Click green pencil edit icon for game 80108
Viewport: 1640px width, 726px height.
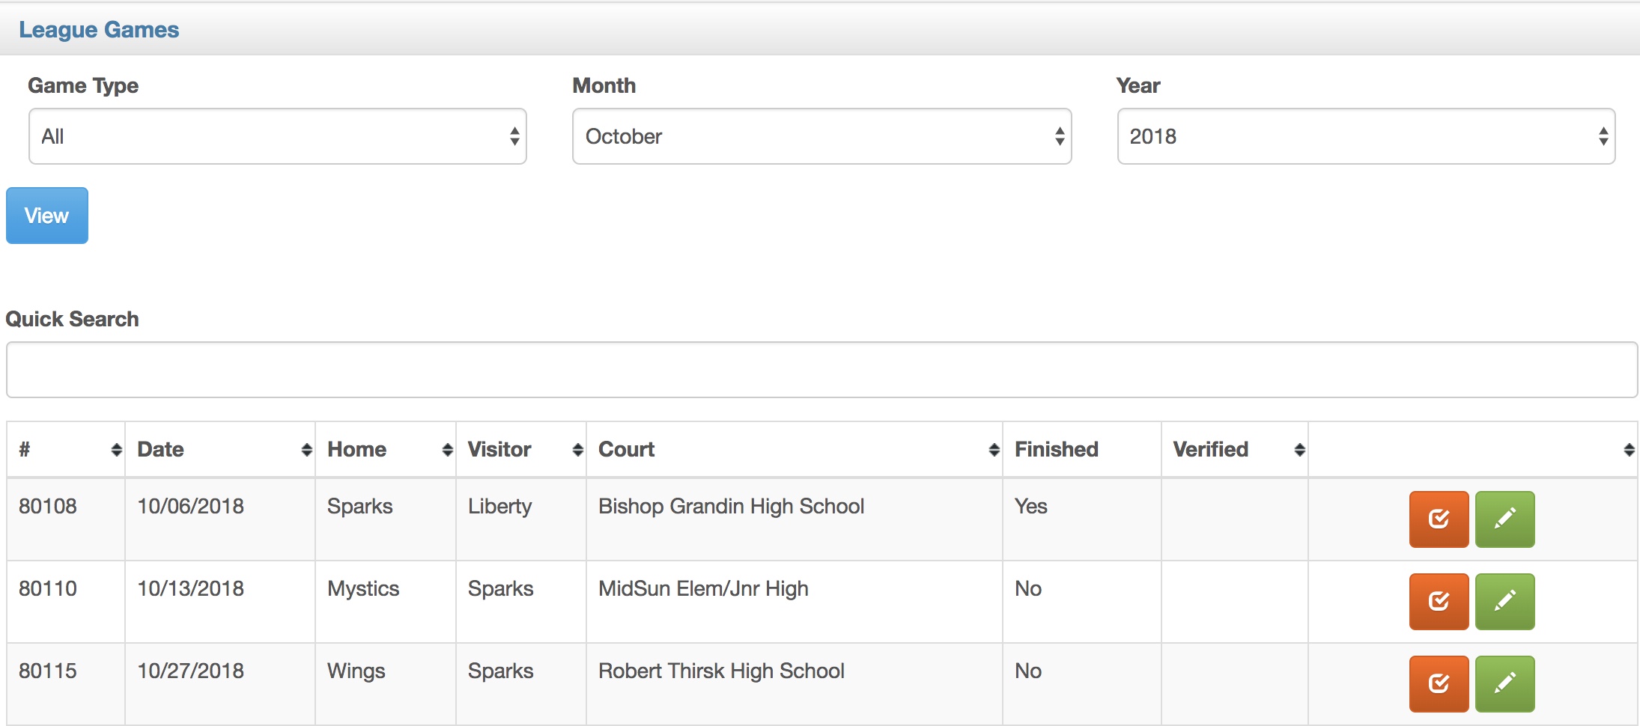click(1504, 519)
